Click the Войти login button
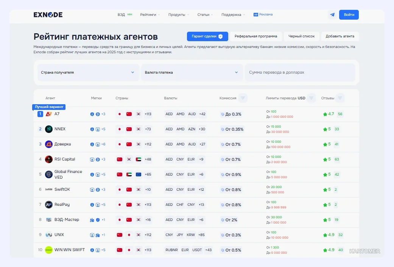The image size is (394, 267). pyautogui.click(x=349, y=15)
